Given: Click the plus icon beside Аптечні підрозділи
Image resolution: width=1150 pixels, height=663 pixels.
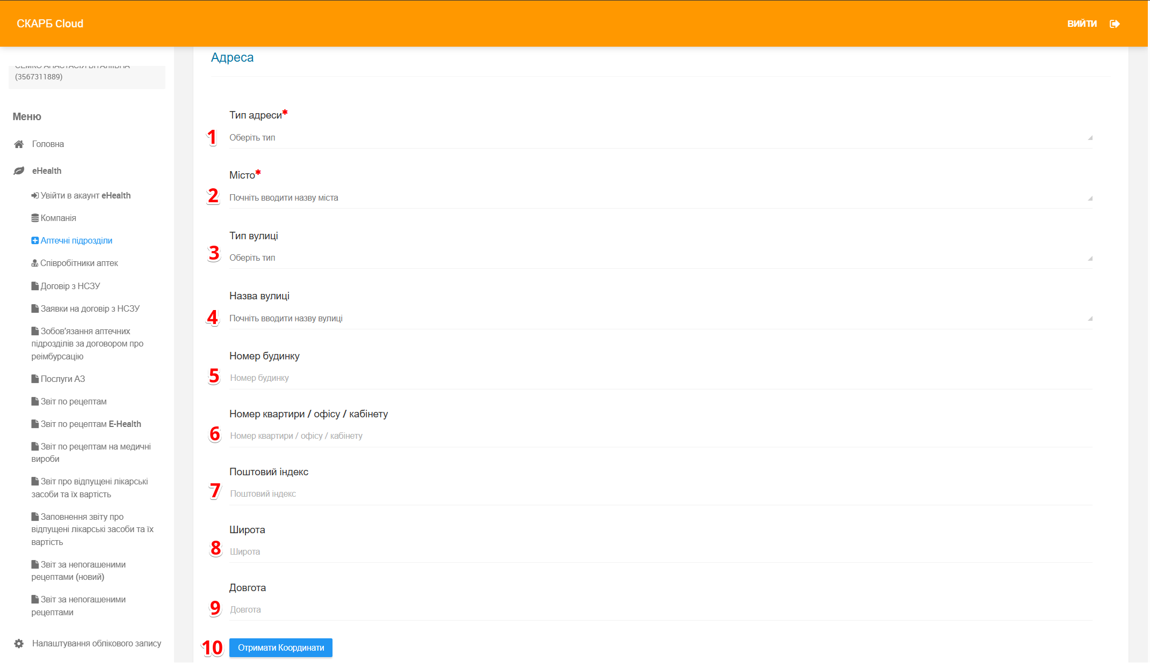Looking at the screenshot, I should [35, 240].
